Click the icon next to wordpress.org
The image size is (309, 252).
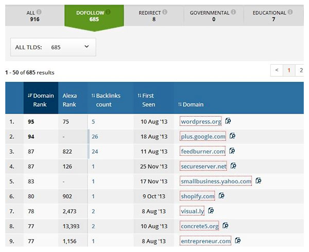[228, 121]
